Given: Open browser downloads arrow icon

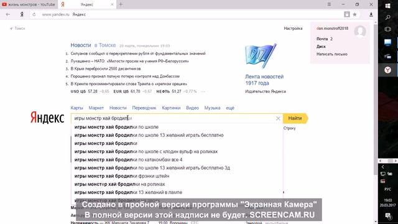Looking at the screenshot, I should click(x=371, y=14).
